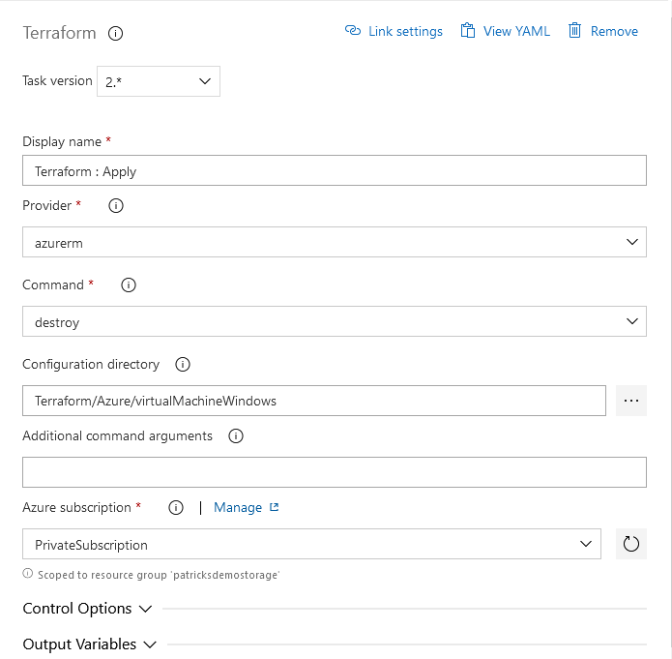Viewport: 672px width, 659px height.
Task: Open the Command dropdown showing destroy
Action: click(335, 321)
